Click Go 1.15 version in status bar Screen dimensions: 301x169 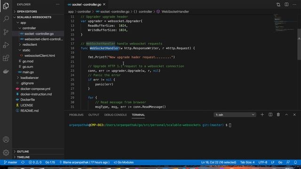click(50, 162)
